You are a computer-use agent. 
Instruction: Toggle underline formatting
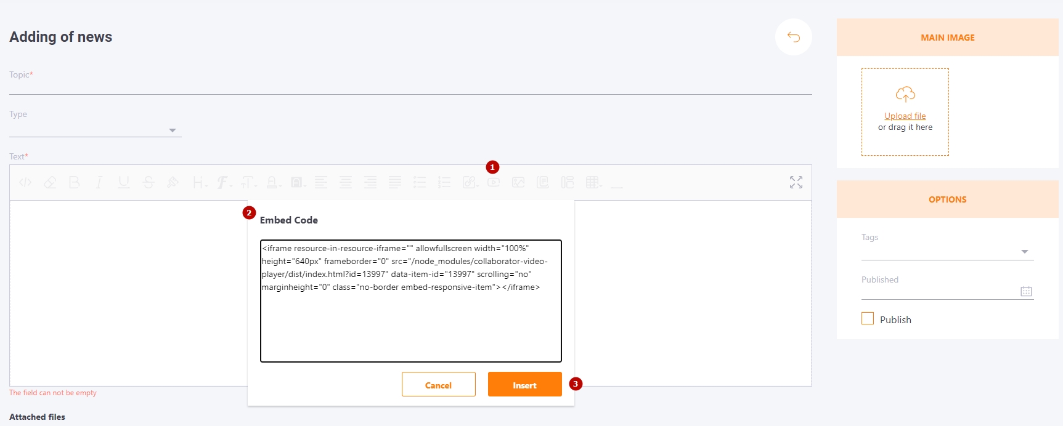pyautogui.click(x=124, y=182)
